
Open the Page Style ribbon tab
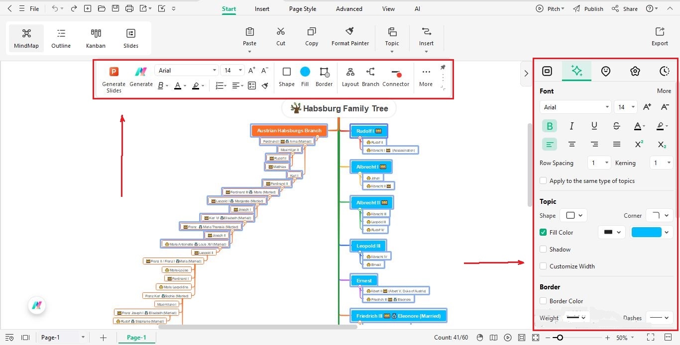(303, 9)
